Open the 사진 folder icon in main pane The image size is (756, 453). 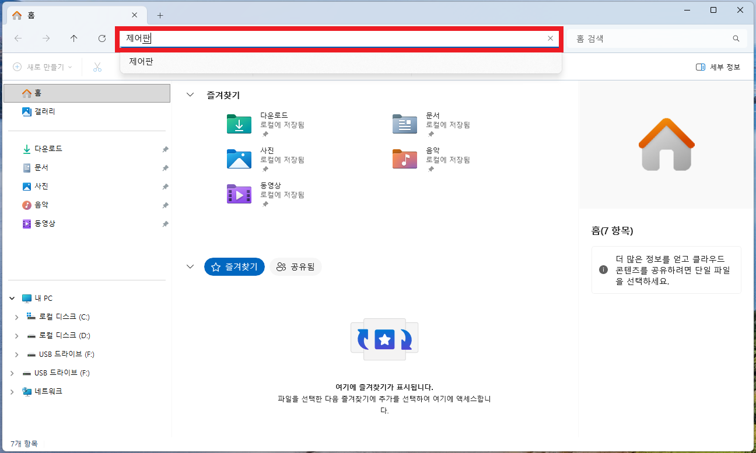(239, 159)
